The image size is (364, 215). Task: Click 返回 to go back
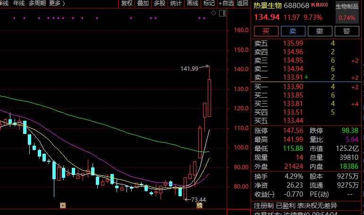click(243, 3)
